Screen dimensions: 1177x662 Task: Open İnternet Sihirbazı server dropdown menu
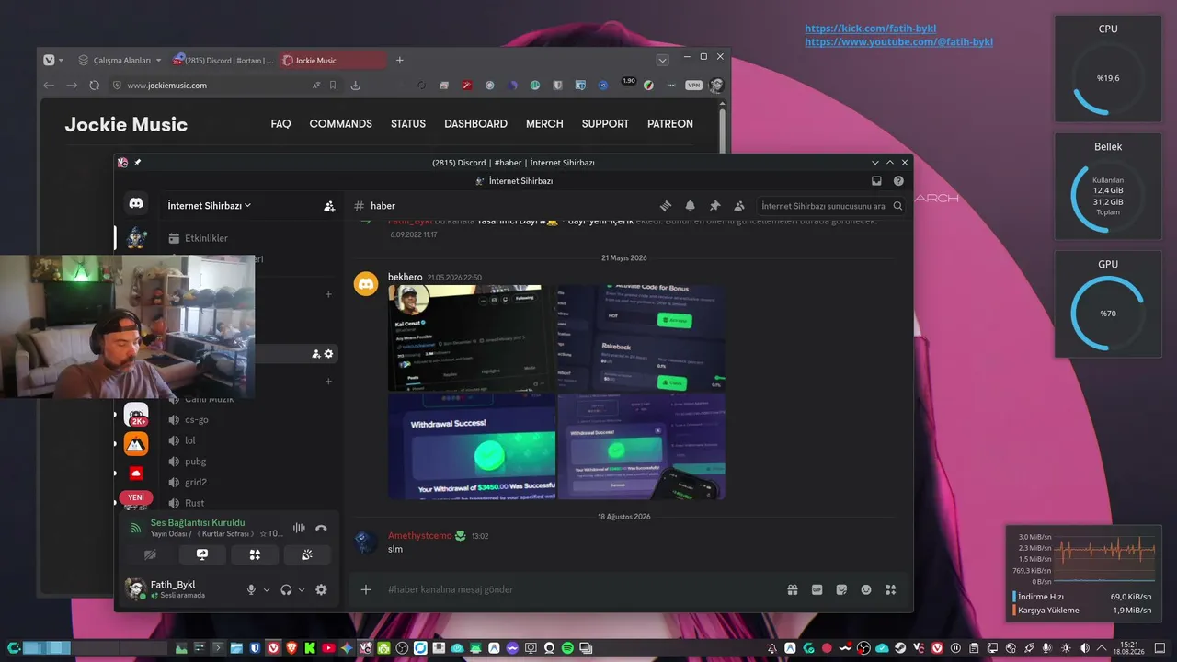pos(210,206)
